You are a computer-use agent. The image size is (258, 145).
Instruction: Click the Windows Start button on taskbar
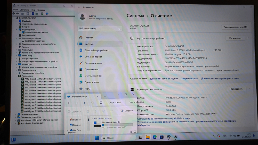coord(97,138)
